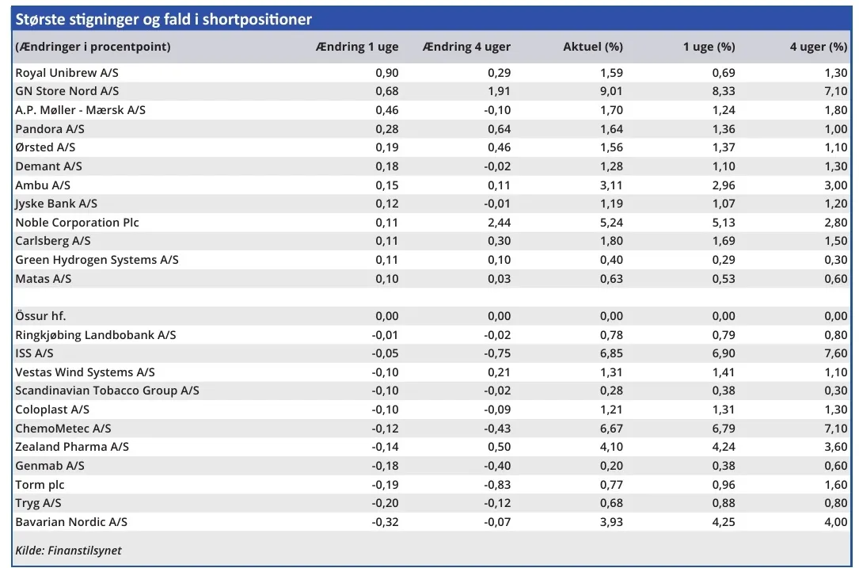Click the Bavarian Nordic A/S row label
Image resolution: width=859 pixels, height=568 pixels.
(x=71, y=522)
